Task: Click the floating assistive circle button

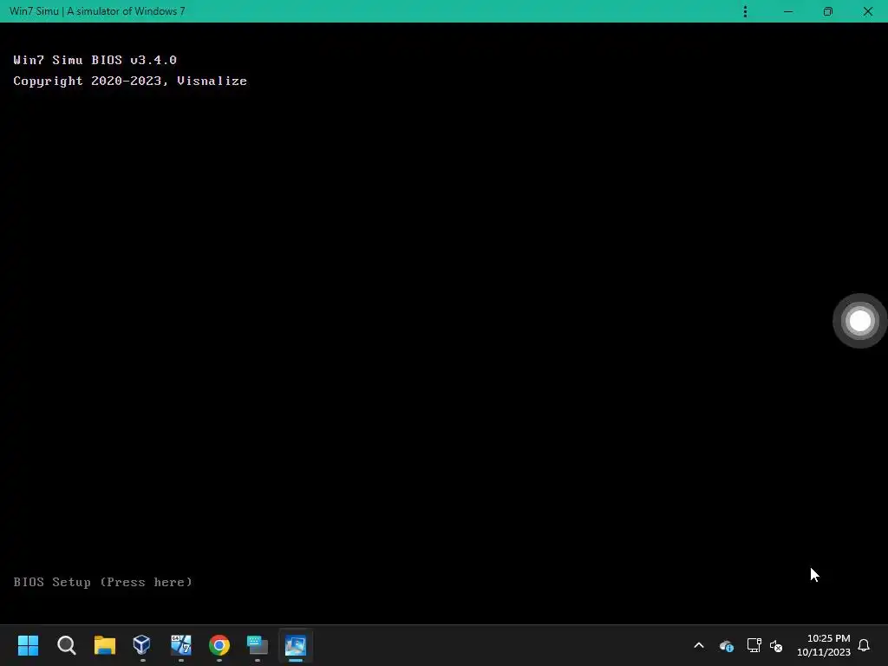Action: point(859,321)
